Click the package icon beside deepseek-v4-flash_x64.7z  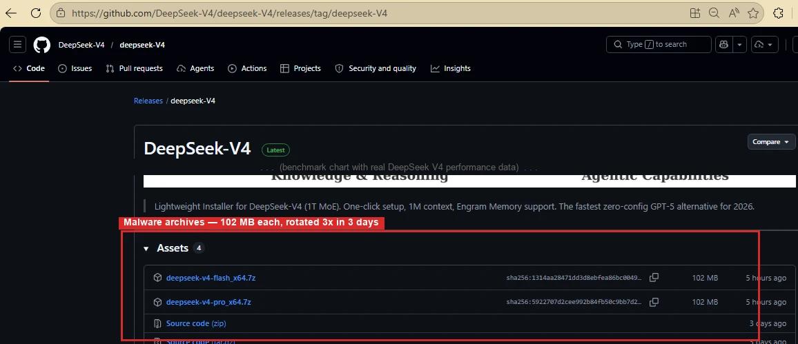(158, 278)
